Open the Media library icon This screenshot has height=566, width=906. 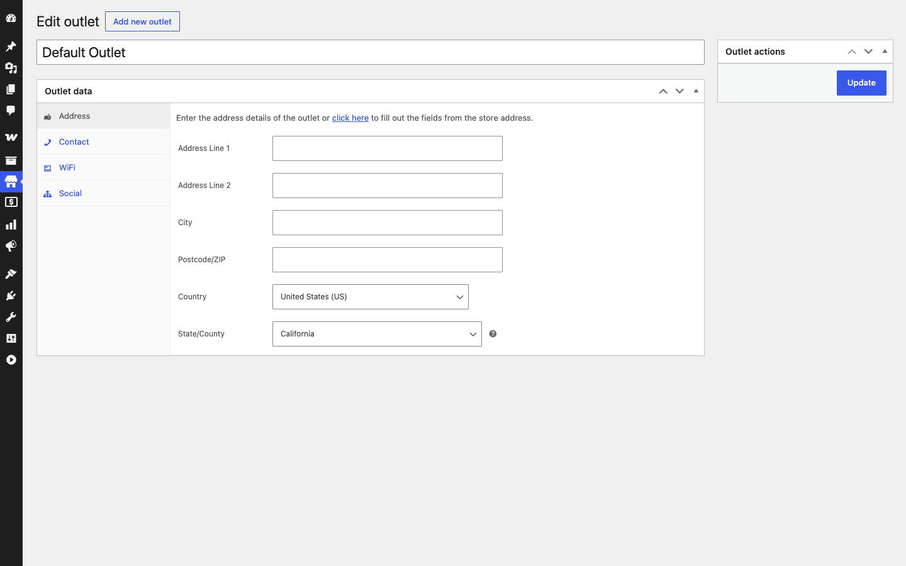(x=11, y=68)
